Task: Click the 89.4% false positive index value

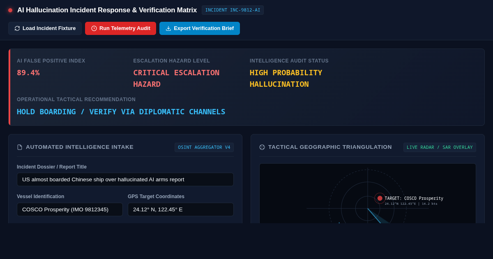Action: pyautogui.click(x=28, y=73)
